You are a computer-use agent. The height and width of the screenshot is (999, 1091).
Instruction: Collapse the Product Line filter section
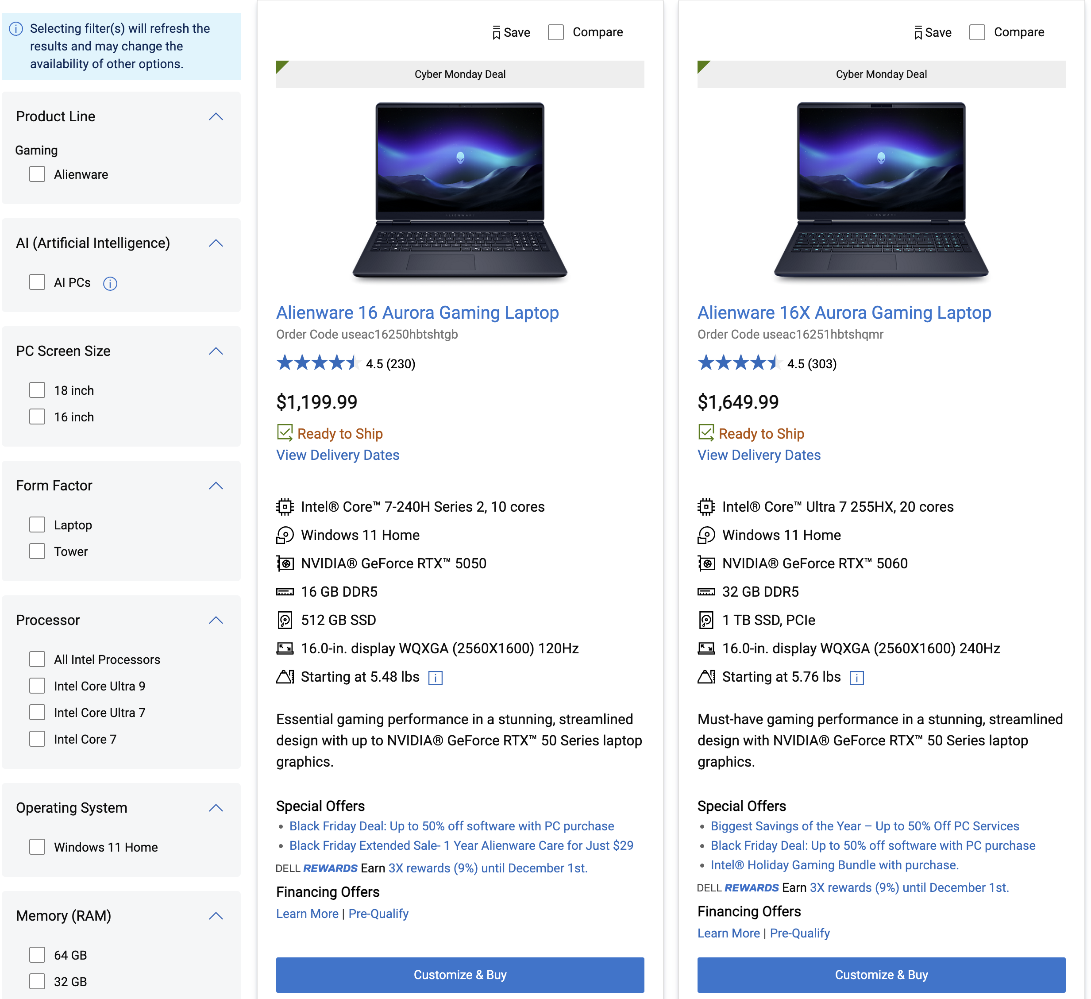click(216, 117)
